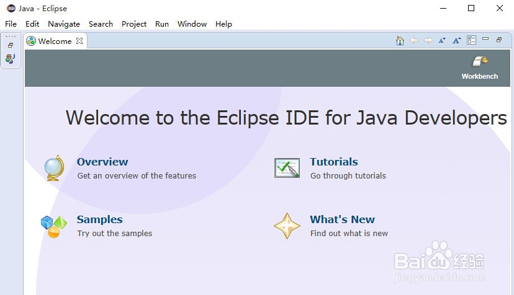Go to the Workbench icon
The height and width of the screenshot is (295, 514).
tap(480, 61)
